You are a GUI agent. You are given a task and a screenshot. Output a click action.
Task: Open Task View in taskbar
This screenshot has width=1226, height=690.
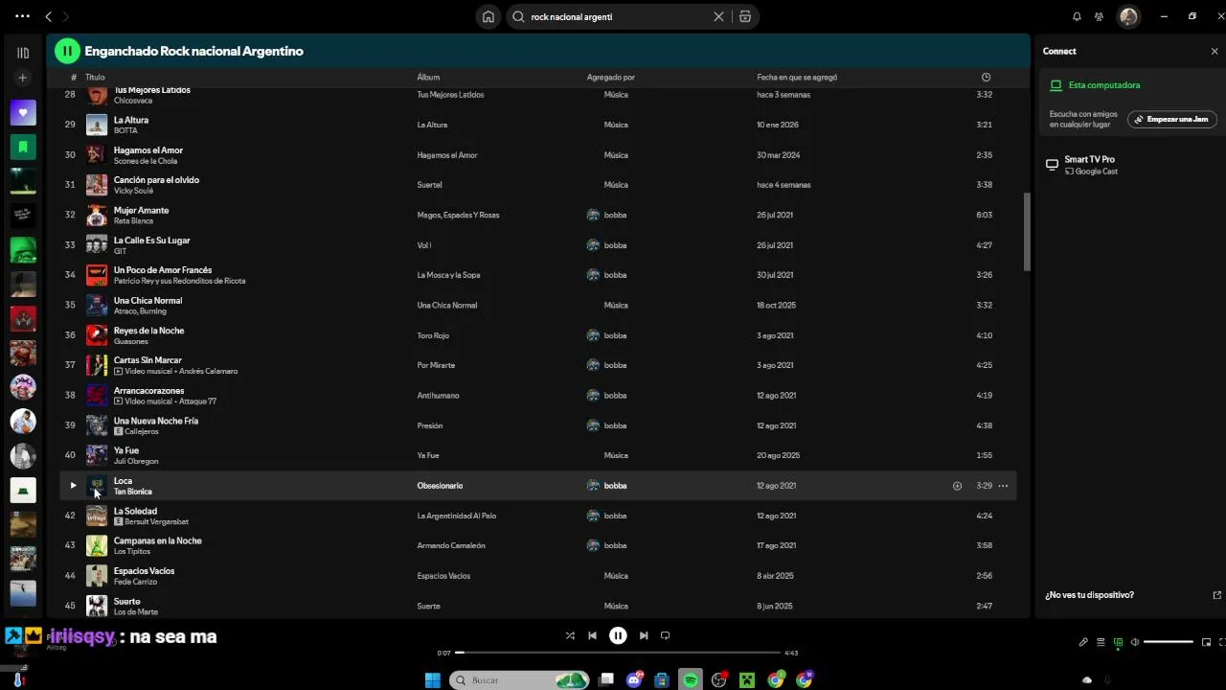(606, 679)
